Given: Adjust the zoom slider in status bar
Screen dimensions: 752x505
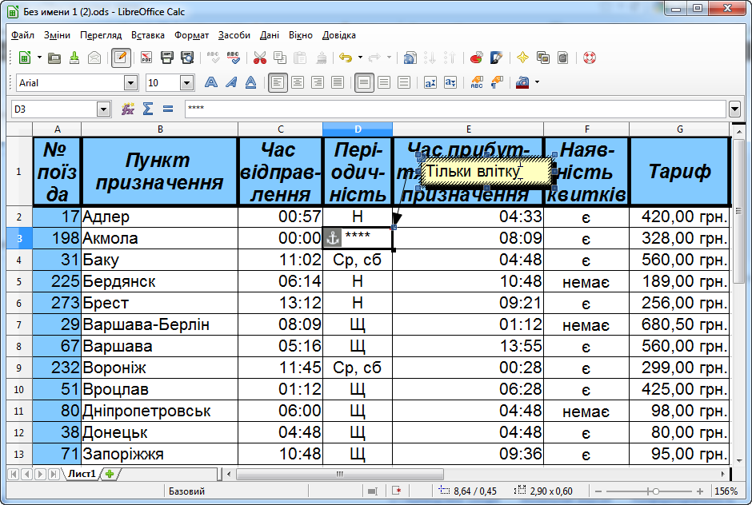Looking at the screenshot, I should pyautogui.click(x=655, y=491).
